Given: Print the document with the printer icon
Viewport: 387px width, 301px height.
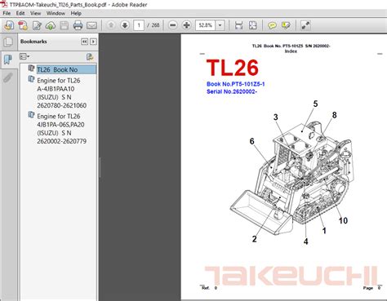Looking at the screenshot, I should 78,25.
